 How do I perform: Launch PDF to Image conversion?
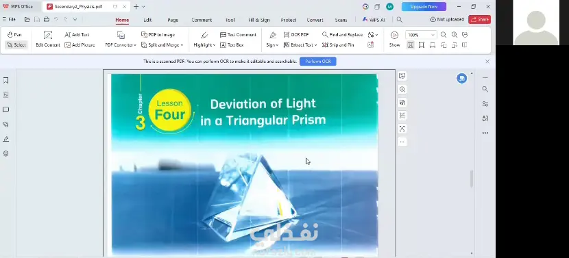point(158,35)
